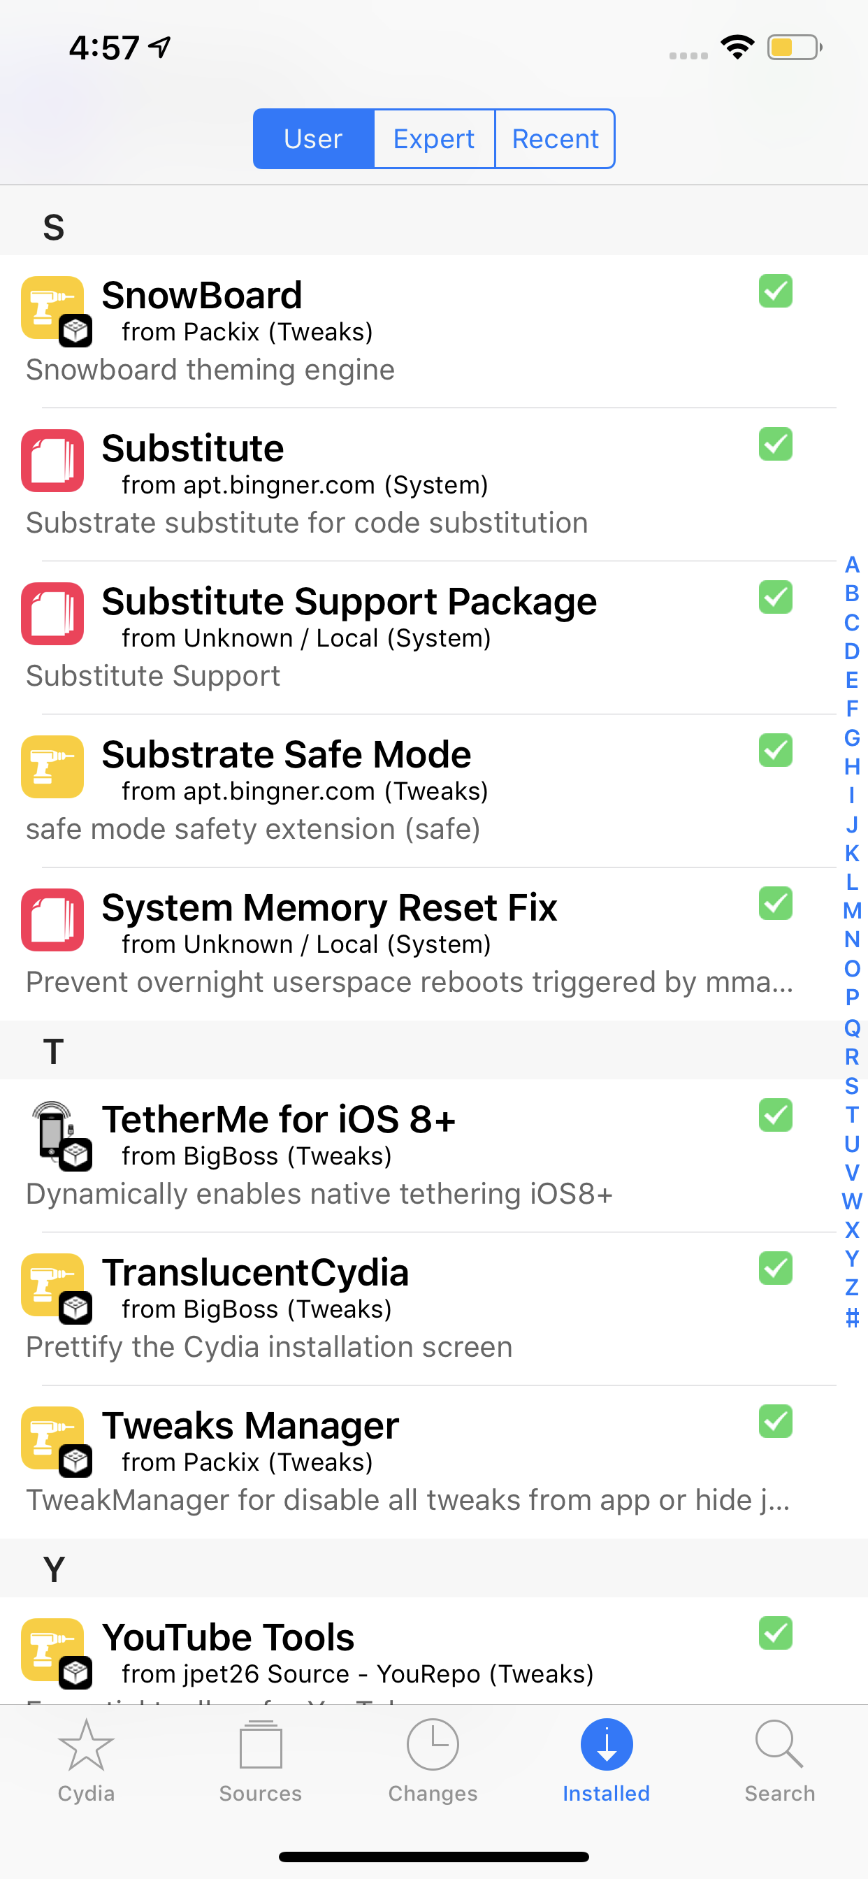Open the SnowBoard package icon
868x1879 pixels.
pyautogui.click(x=52, y=308)
